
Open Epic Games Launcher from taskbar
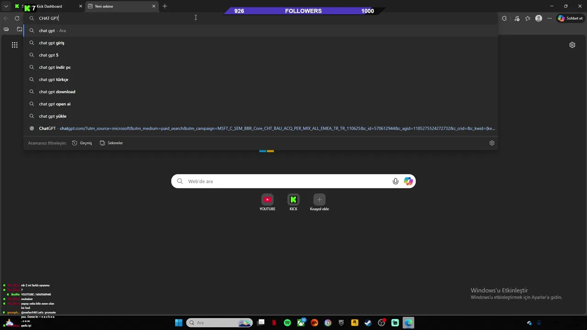pos(341,323)
